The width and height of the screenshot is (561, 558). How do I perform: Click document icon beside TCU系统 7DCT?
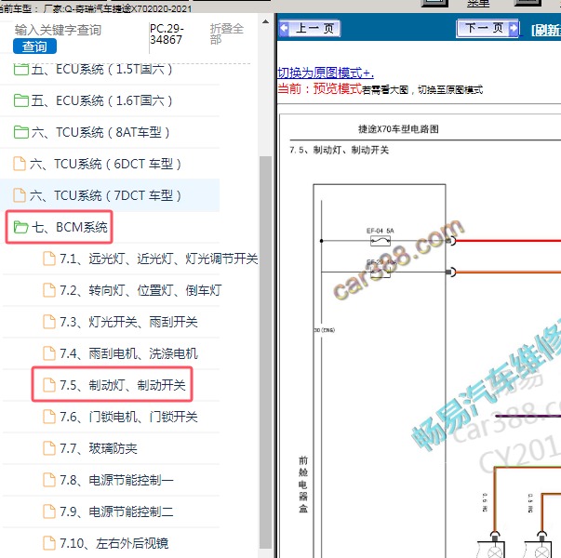click(20, 195)
